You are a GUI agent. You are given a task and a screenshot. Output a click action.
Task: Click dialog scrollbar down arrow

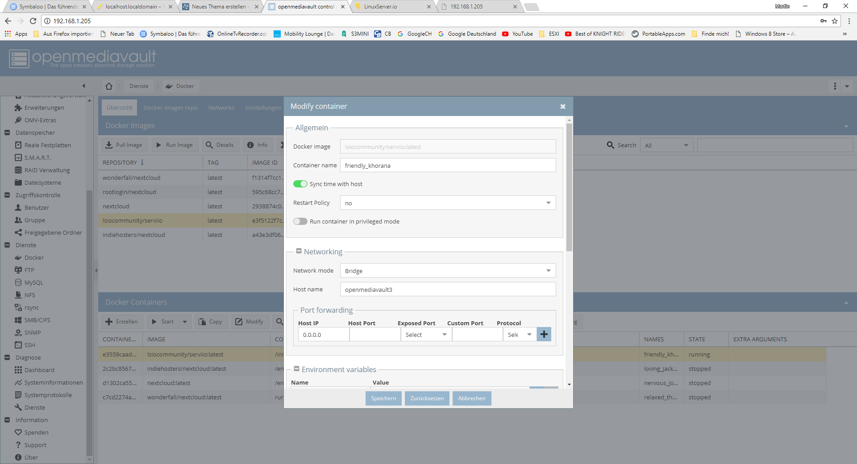[569, 384]
